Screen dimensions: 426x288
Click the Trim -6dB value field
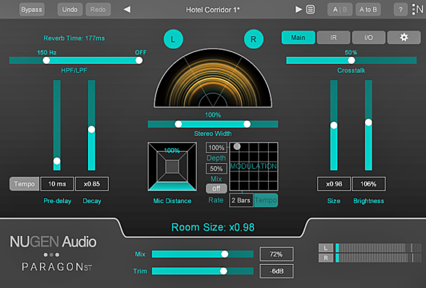tap(276, 271)
